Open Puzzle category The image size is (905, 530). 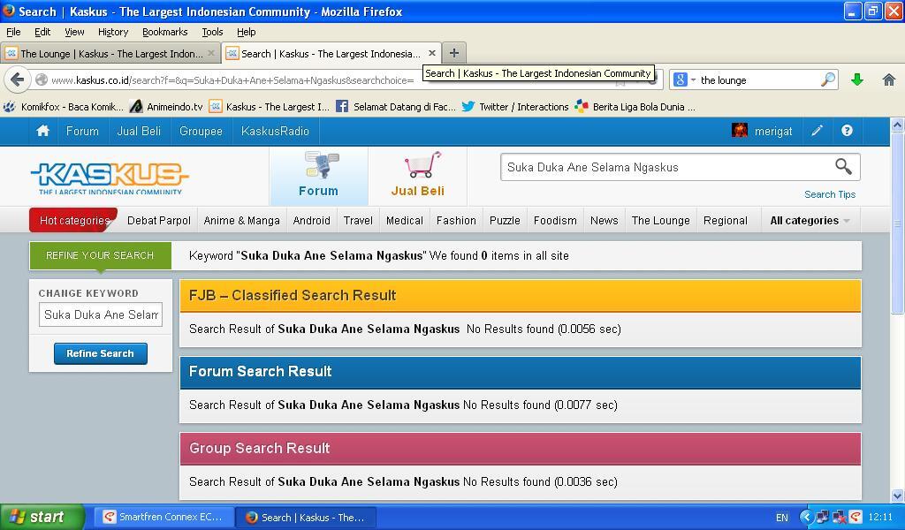505,220
